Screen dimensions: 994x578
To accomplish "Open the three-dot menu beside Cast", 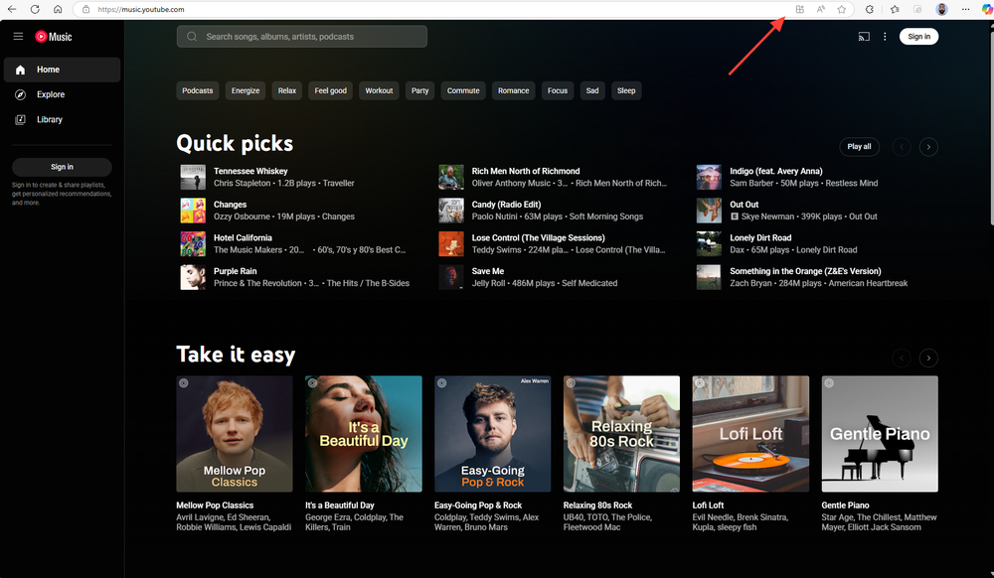I will click(x=885, y=36).
